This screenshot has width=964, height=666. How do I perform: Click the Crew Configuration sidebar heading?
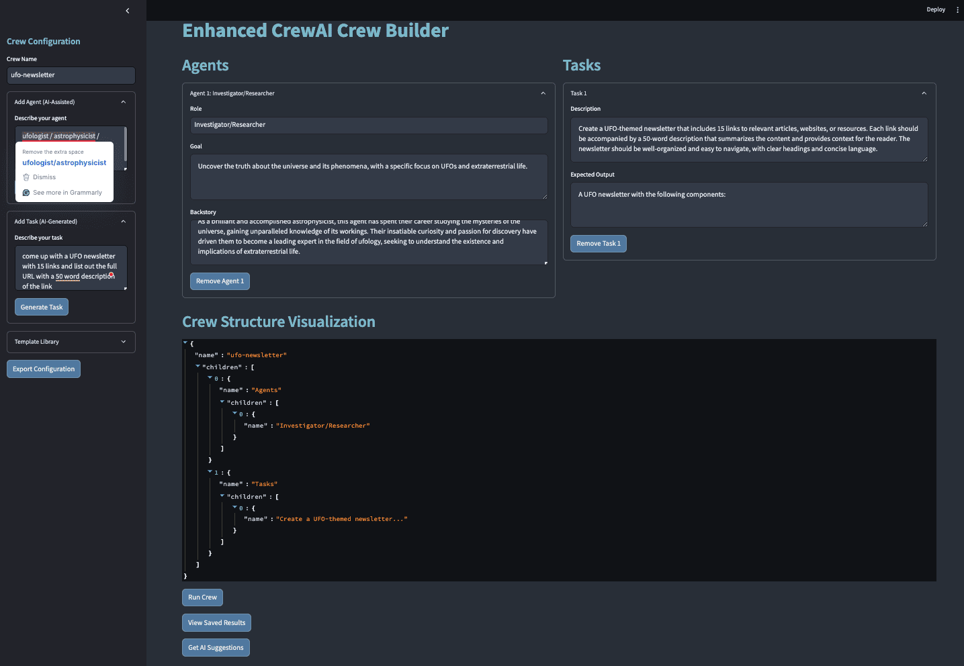[44, 42]
